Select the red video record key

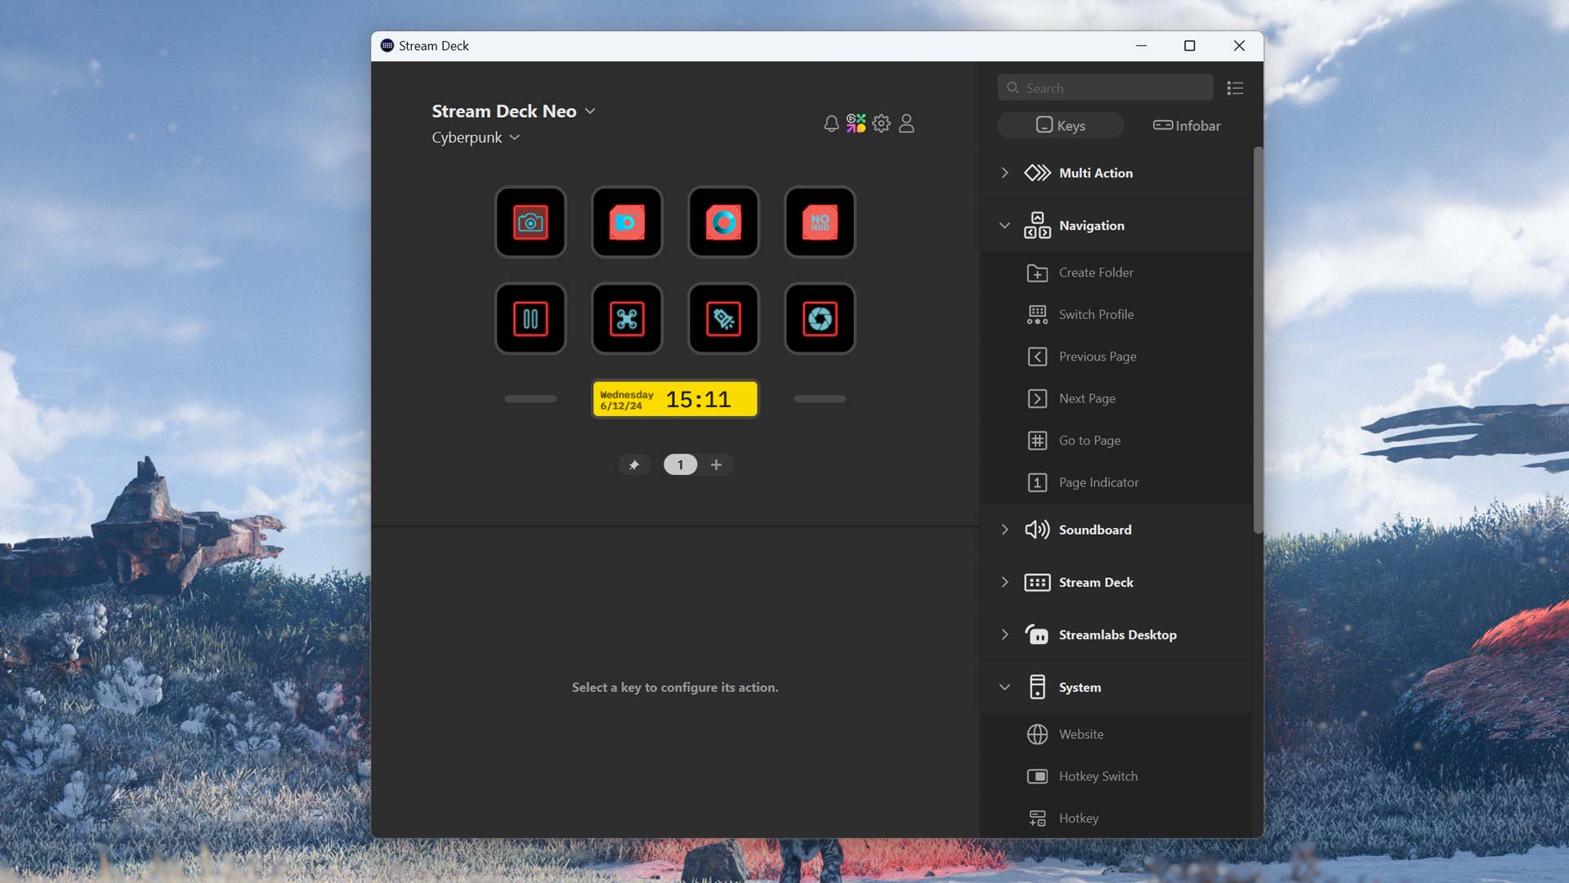tap(627, 222)
